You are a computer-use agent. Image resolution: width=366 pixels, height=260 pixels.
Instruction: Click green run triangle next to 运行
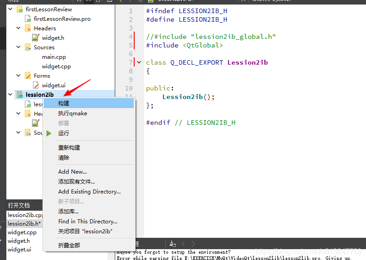click(x=49, y=133)
